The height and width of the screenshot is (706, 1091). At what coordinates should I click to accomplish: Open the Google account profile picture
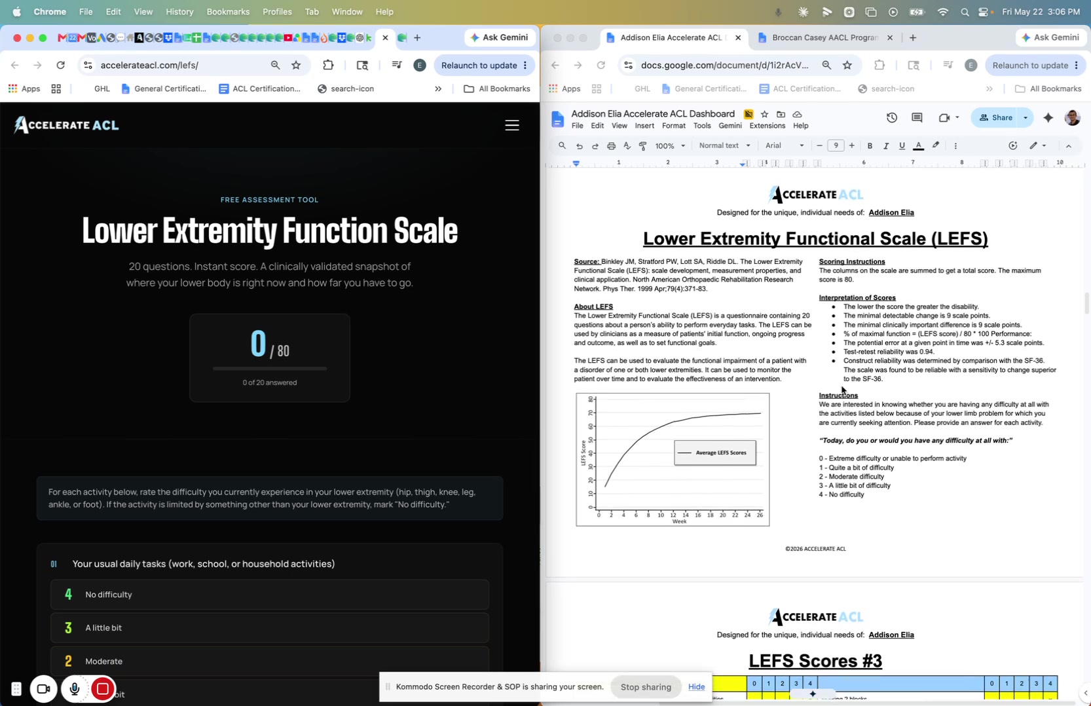coord(1073,118)
